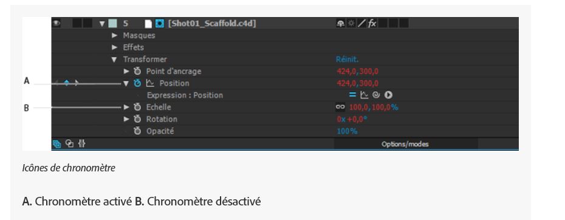Image resolution: width=565 pixels, height=220 pixels.
Task: Open Position graph editor icon
Action: 150,83
